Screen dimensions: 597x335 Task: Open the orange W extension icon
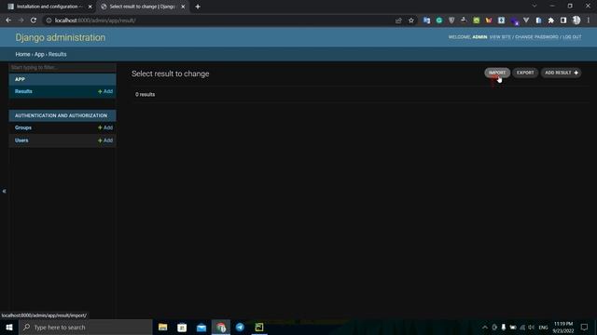click(x=489, y=20)
